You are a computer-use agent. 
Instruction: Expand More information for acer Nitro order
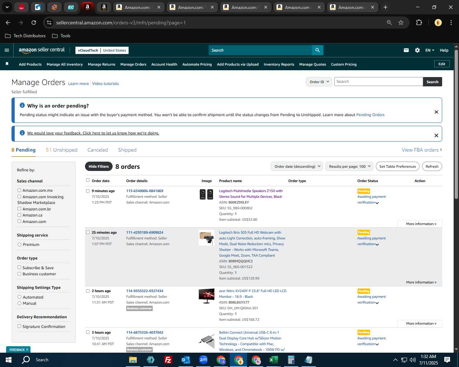click(421, 323)
